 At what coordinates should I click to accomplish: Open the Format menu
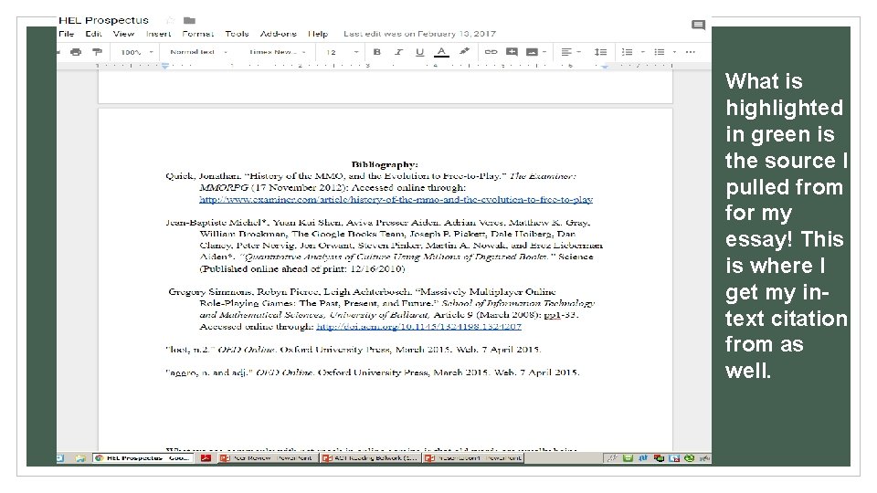pos(198,34)
